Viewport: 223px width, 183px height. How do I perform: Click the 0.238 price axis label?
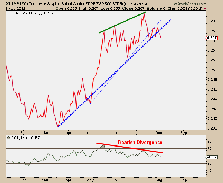coord(212,128)
